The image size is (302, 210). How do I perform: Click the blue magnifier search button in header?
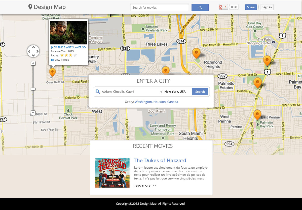click(x=200, y=7)
